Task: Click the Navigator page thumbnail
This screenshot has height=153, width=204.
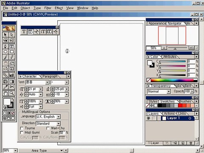Action: point(172,35)
